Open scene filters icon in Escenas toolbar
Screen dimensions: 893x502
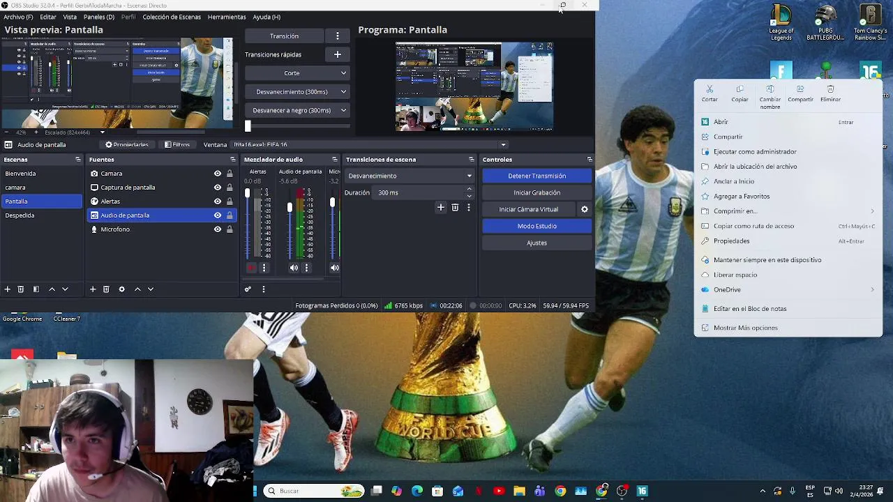coord(36,289)
